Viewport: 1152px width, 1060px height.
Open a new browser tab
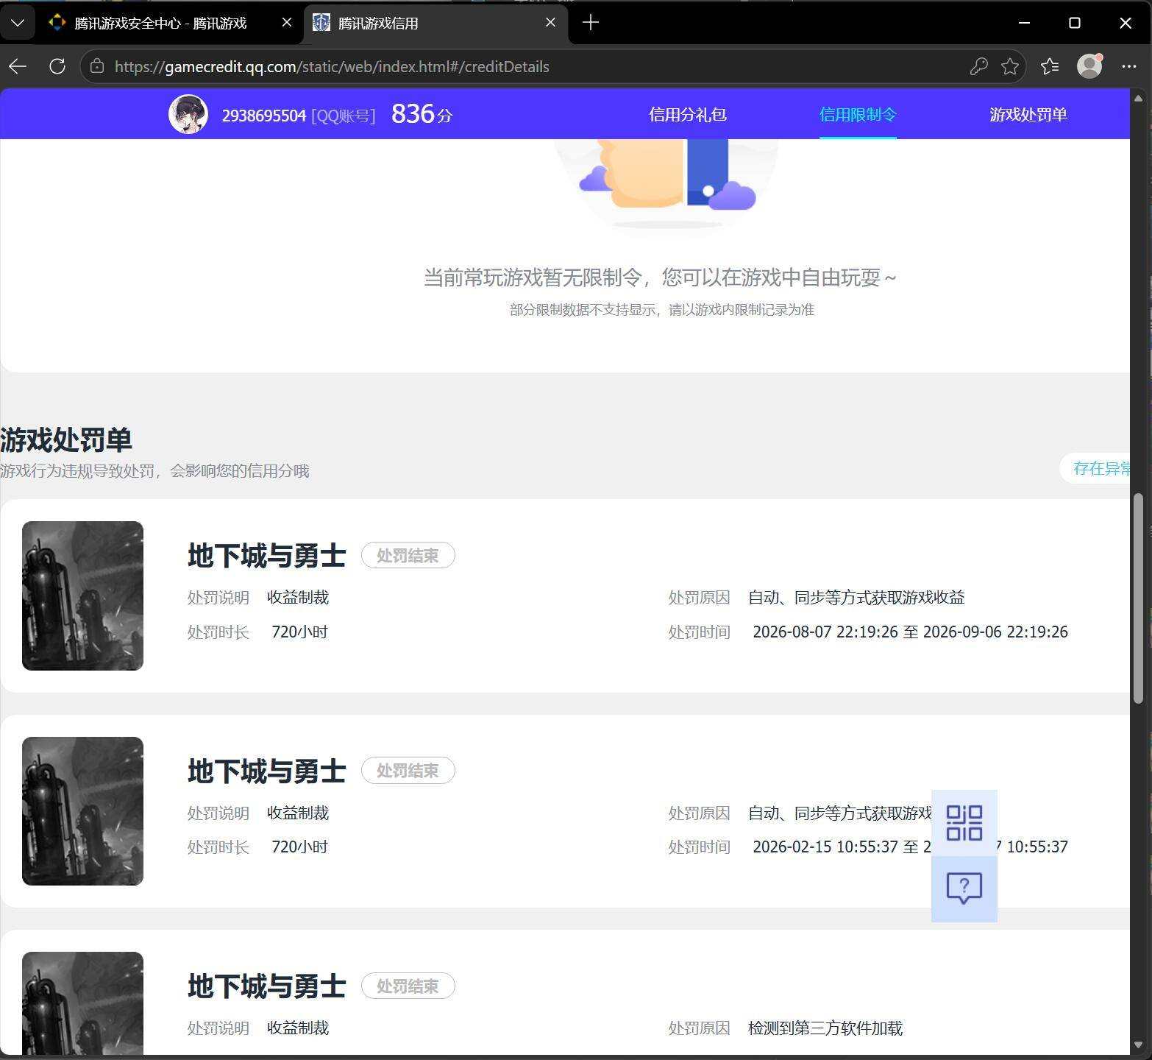590,23
